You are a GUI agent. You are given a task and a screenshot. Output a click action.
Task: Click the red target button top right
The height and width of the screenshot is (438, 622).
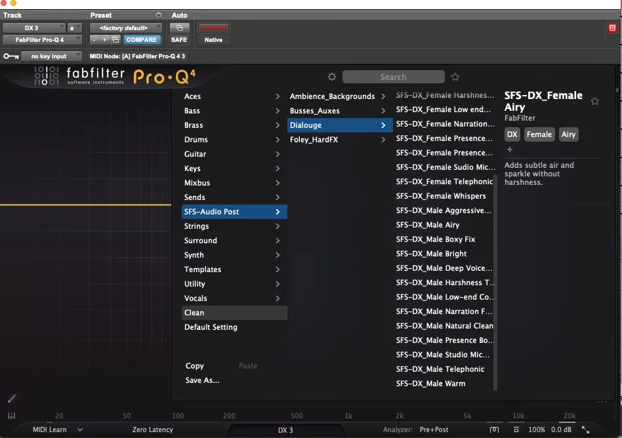[612, 28]
